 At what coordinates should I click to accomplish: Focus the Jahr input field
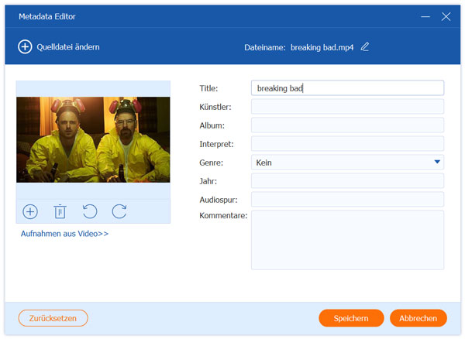point(347,181)
